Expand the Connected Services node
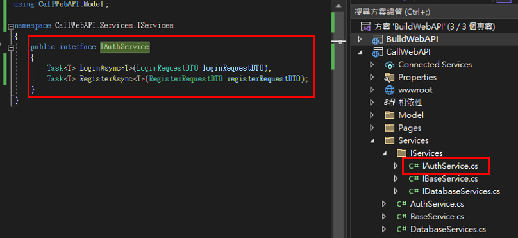Image resolution: width=518 pixels, height=238 pixels. tap(372, 65)
